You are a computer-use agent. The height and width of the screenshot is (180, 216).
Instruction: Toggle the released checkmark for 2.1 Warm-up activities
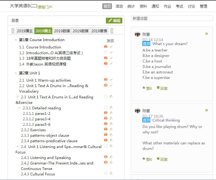[x=111, y=79]
